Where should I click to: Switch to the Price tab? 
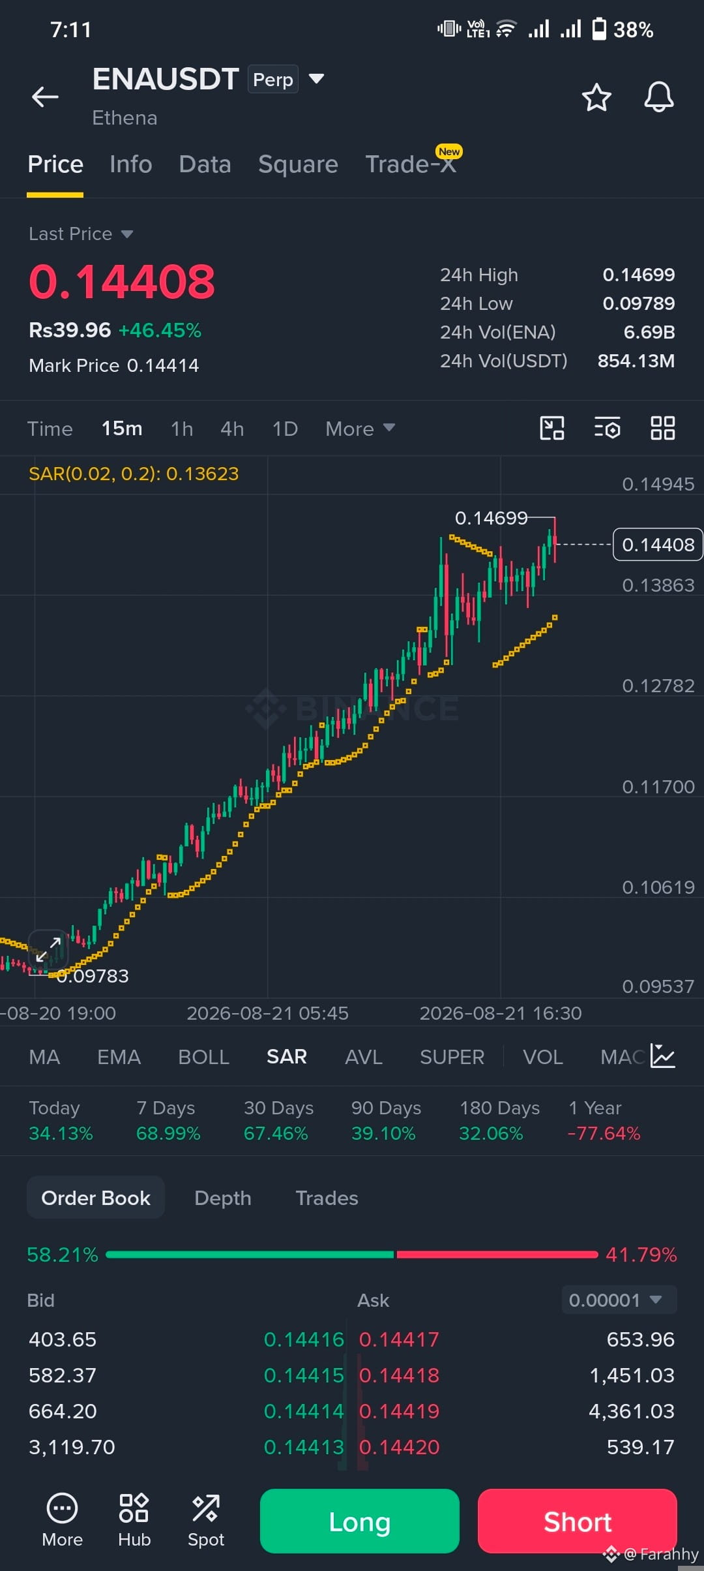pos(55,164)
